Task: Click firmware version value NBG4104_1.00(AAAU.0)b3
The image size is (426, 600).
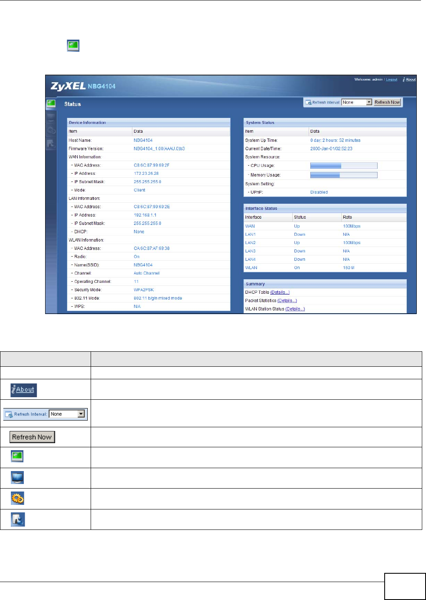Action: tap(159, 149)
